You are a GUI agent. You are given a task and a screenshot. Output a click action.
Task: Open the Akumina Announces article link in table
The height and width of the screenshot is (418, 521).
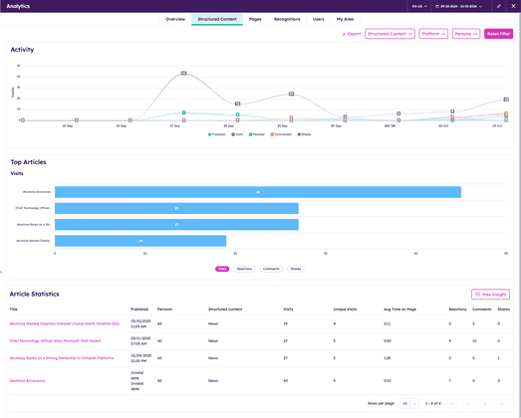pyautogui.click(x=27, y=381)
